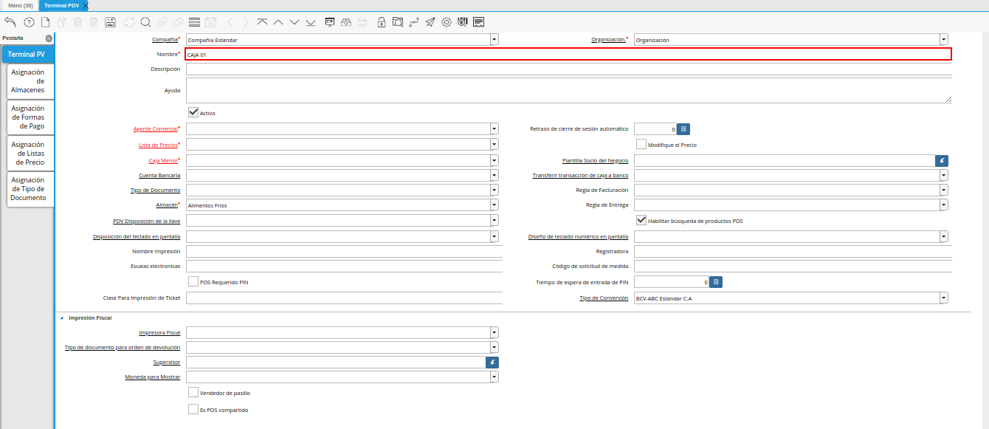This screenshot has width=989, height=429.
Task: Switch to the Menú (36) tab
Action: pyautogui.click(x=21, y=5)
